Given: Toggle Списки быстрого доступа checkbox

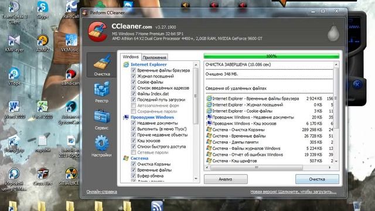Looking at the screenshot, I should tap(134, 147).
